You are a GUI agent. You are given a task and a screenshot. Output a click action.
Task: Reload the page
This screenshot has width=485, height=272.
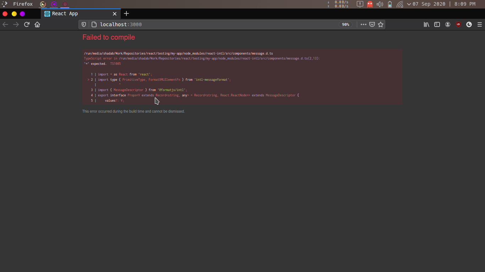[x=27, y=24]
